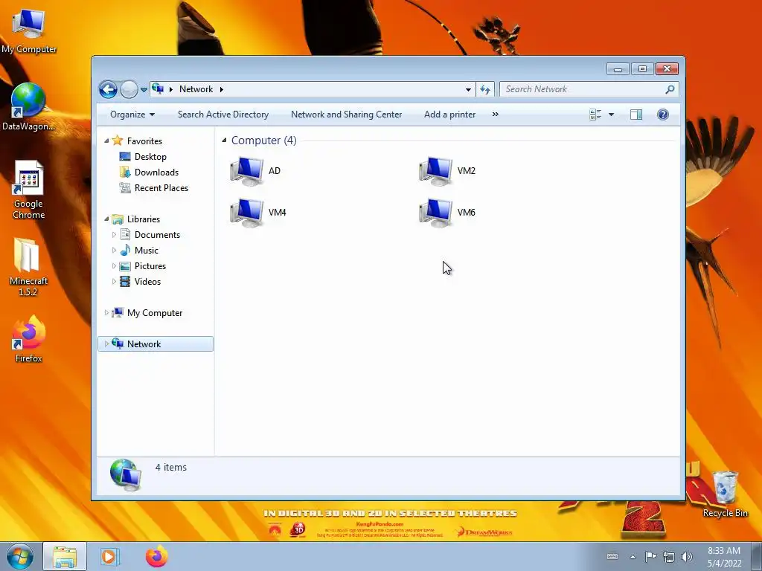Viewport: 762px width, 571px height.
Task: Click the Favorites star icon
Action: point(117,141)
